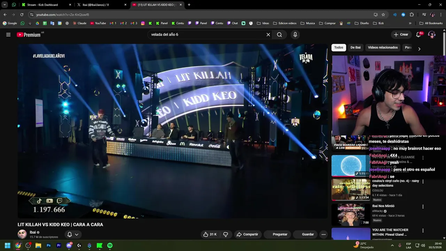This screenshot has width=446, height=251.
Task: Expand the Edicion videos bookmark folder
Action: coord(285,23)
